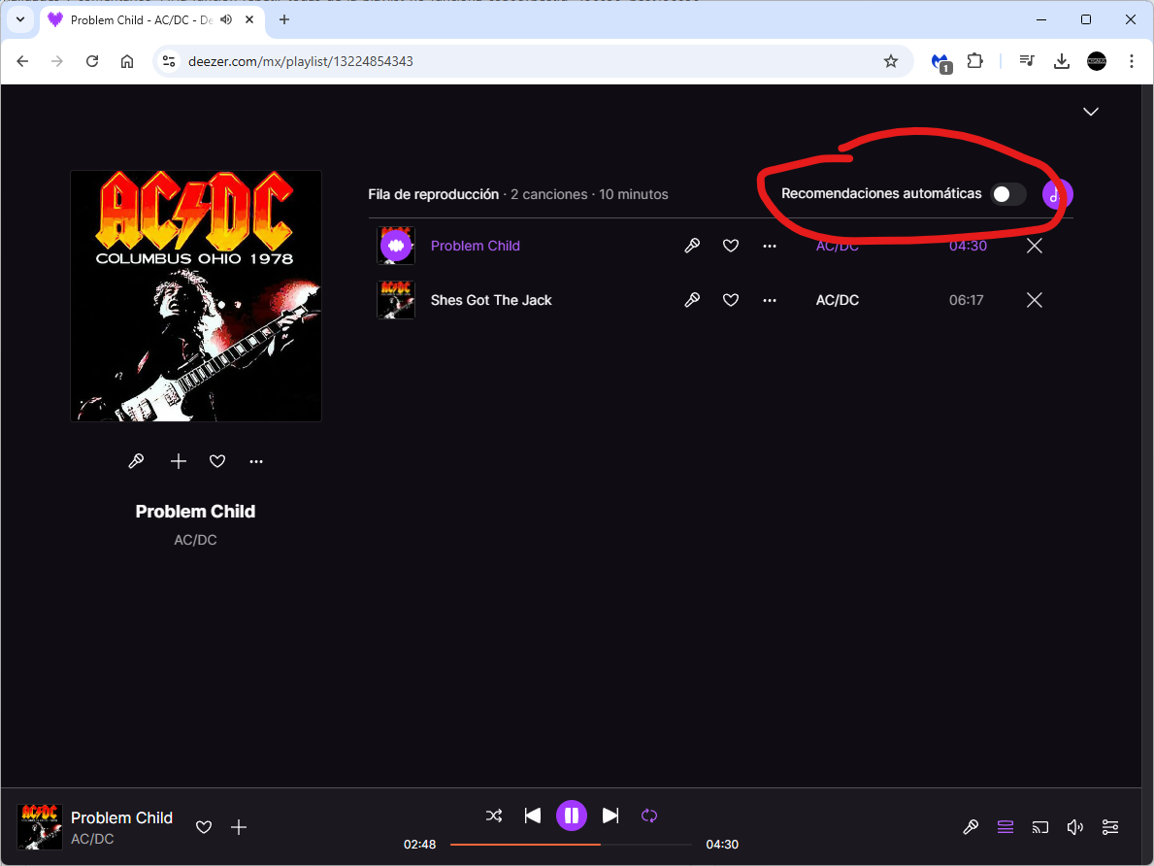
Task: Skip to the next track
Action: [610, 816]
